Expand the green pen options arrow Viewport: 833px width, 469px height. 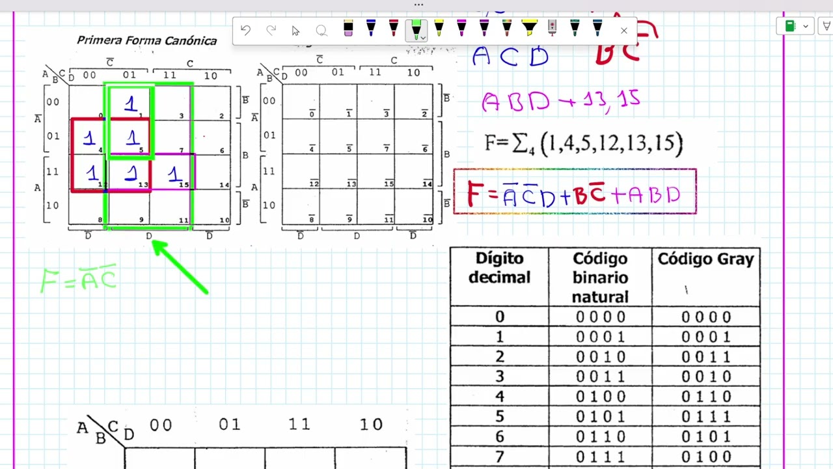(x=423, y=38)
